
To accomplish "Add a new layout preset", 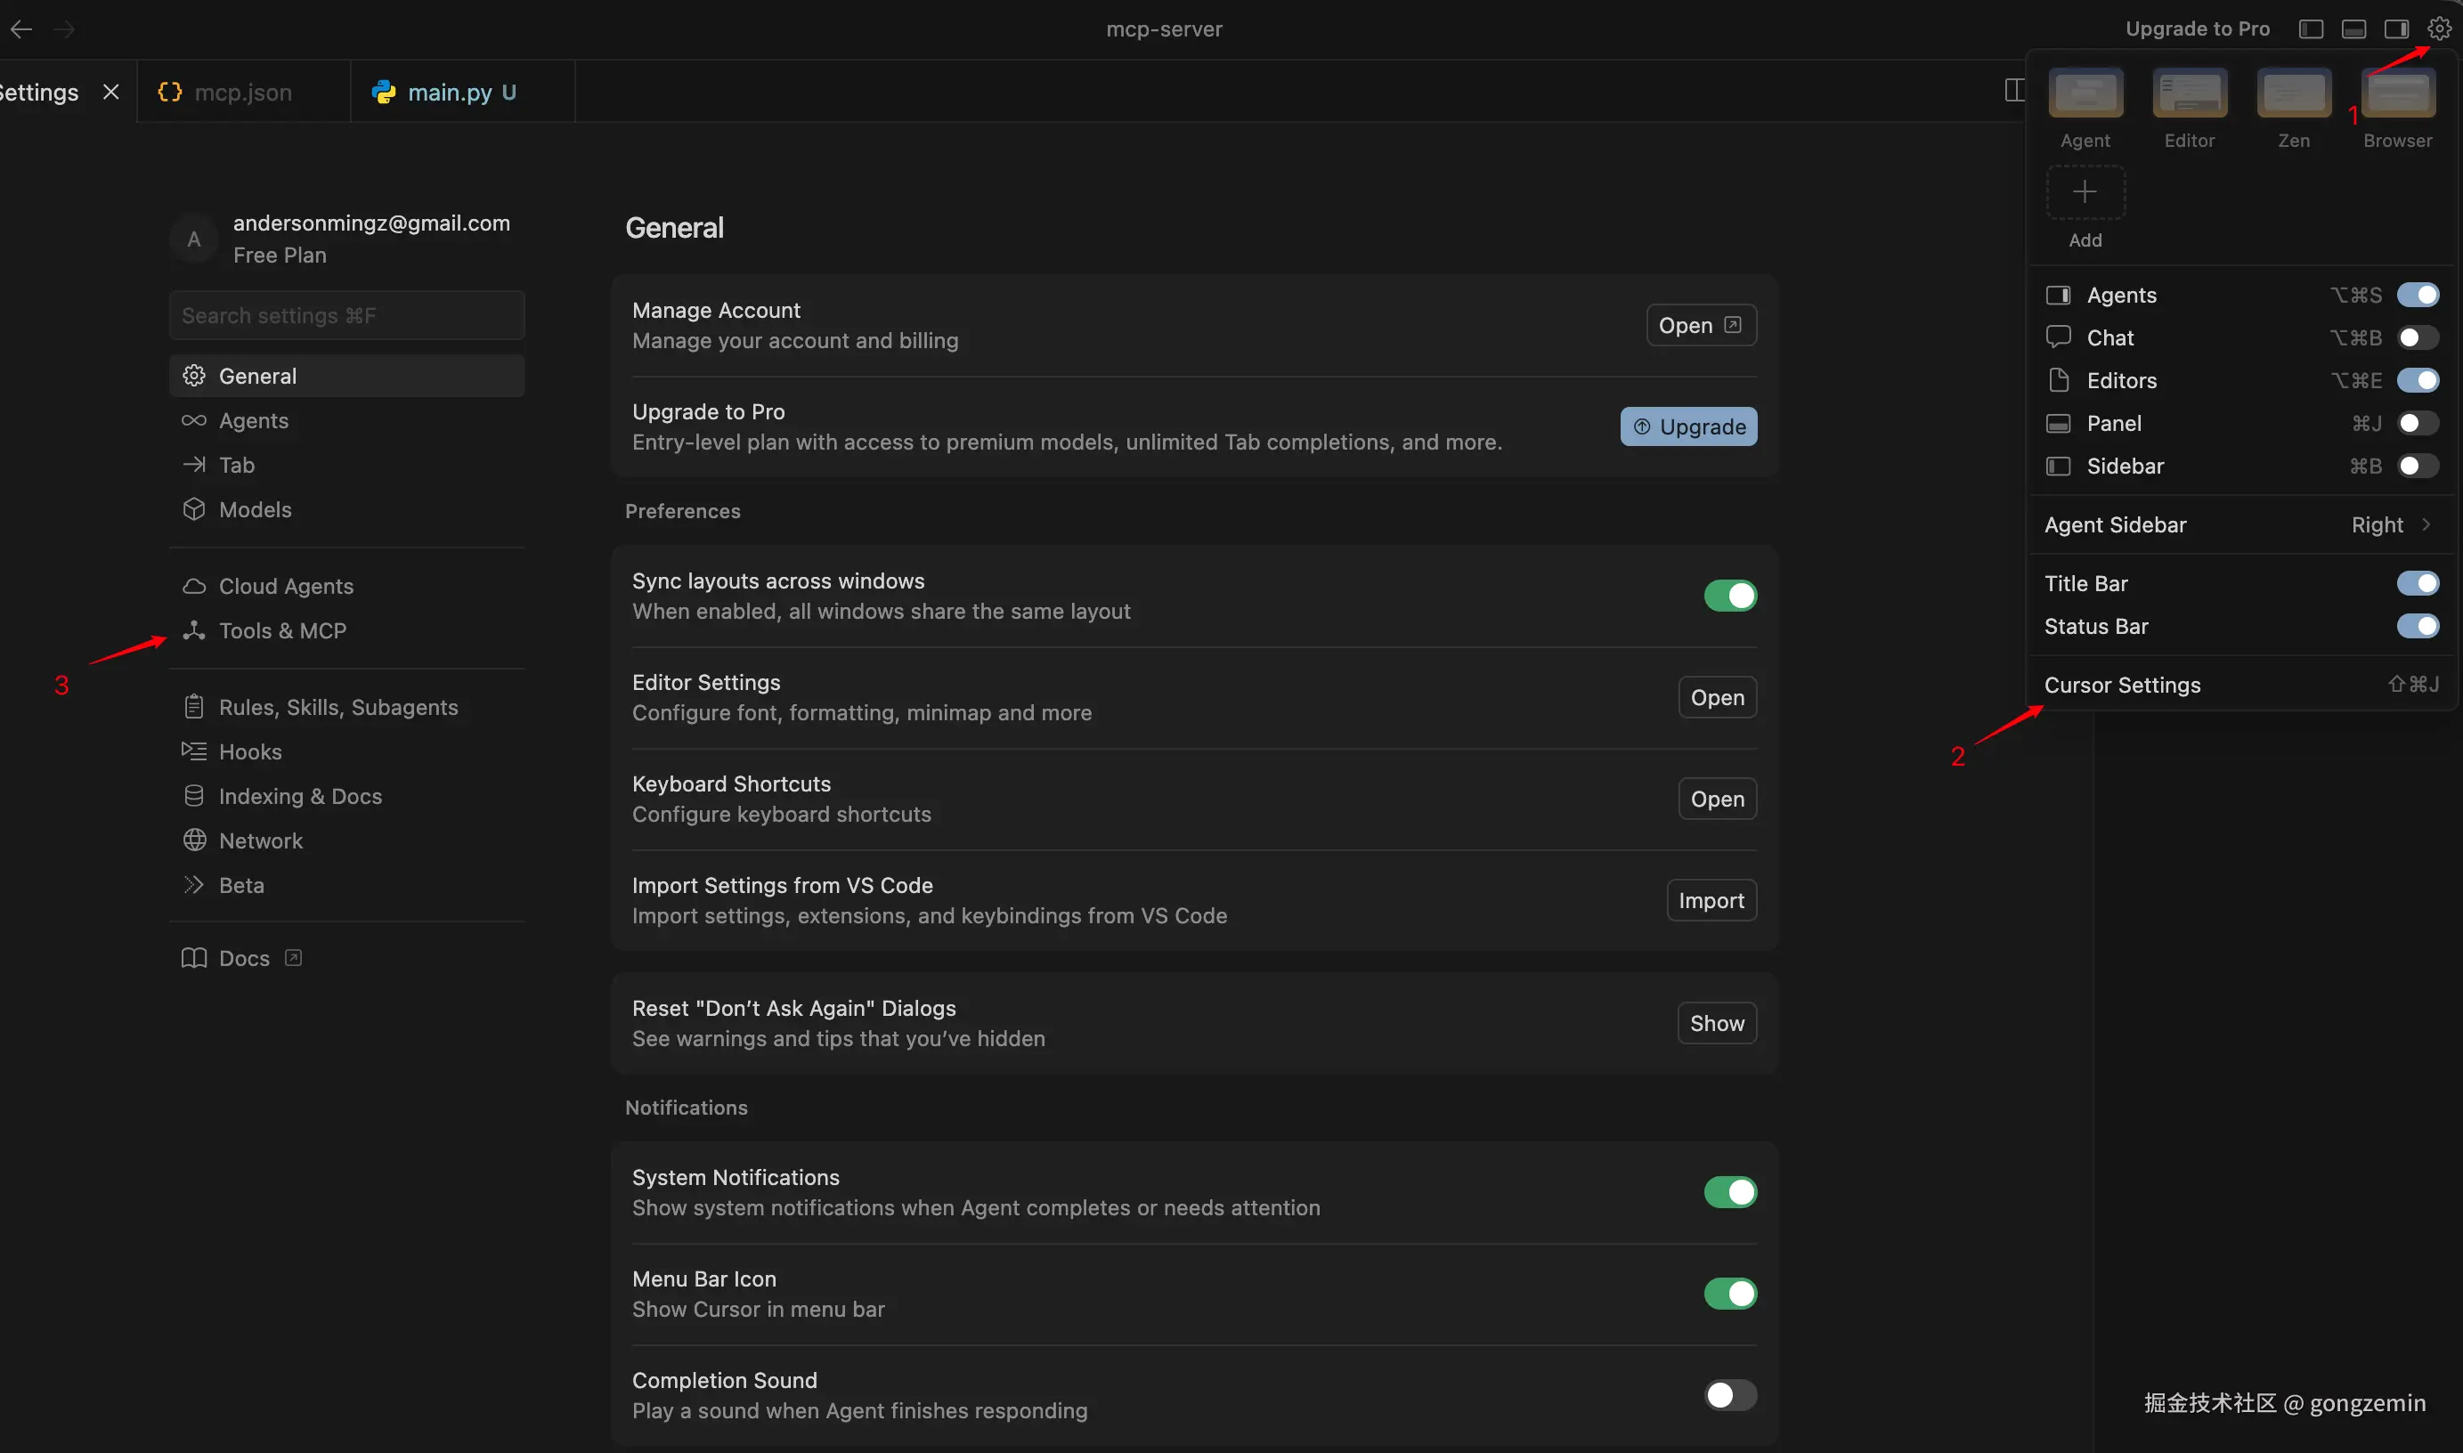I will pyautogui.click(x=2086, y=192).
